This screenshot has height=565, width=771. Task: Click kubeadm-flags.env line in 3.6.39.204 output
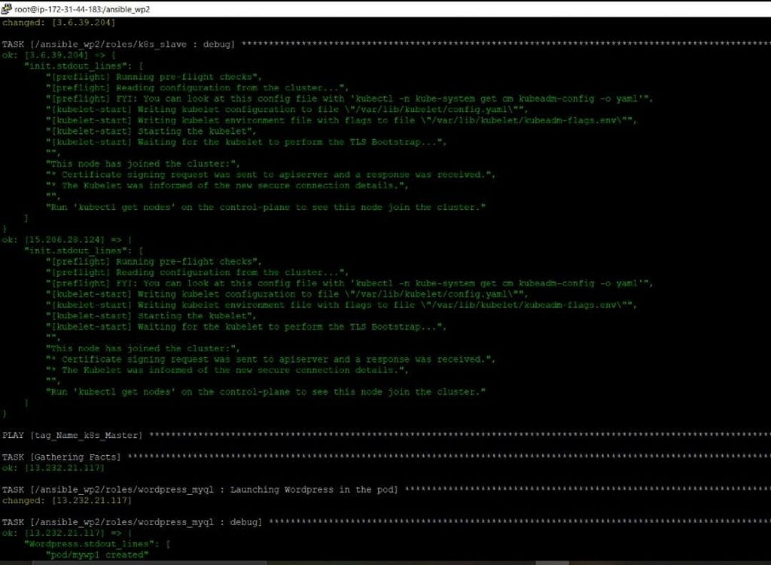(341, 120)
